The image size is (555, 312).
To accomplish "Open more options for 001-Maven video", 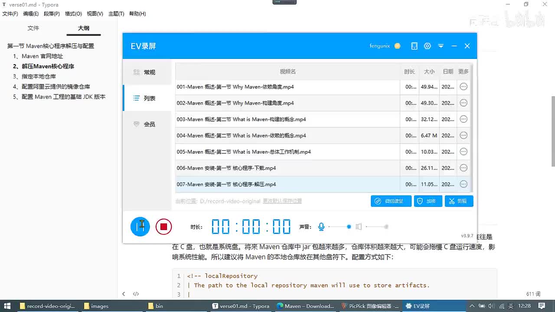I will [464, 87].
